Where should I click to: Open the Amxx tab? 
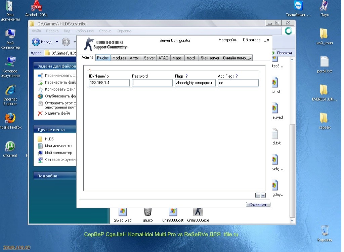[134, 58]
